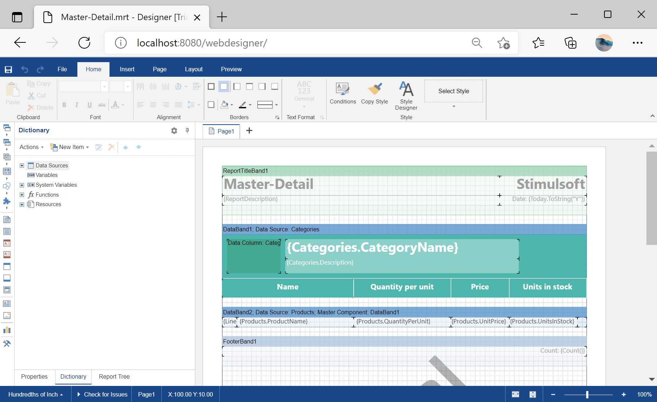
Task: Expand the Resources node
Action: tap(22, 205)
